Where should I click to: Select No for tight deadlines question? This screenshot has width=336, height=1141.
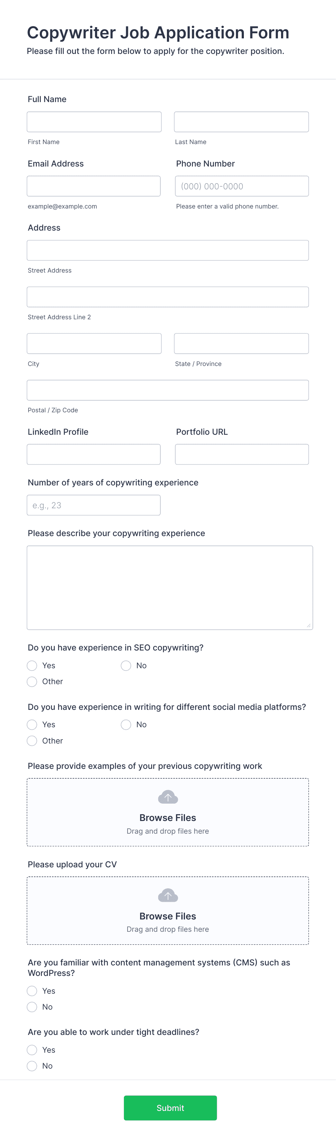[x=31, y=1066]
